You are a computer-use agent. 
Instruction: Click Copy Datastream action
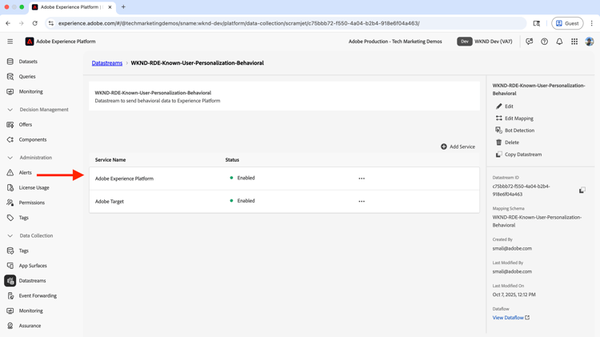point(519,154)
